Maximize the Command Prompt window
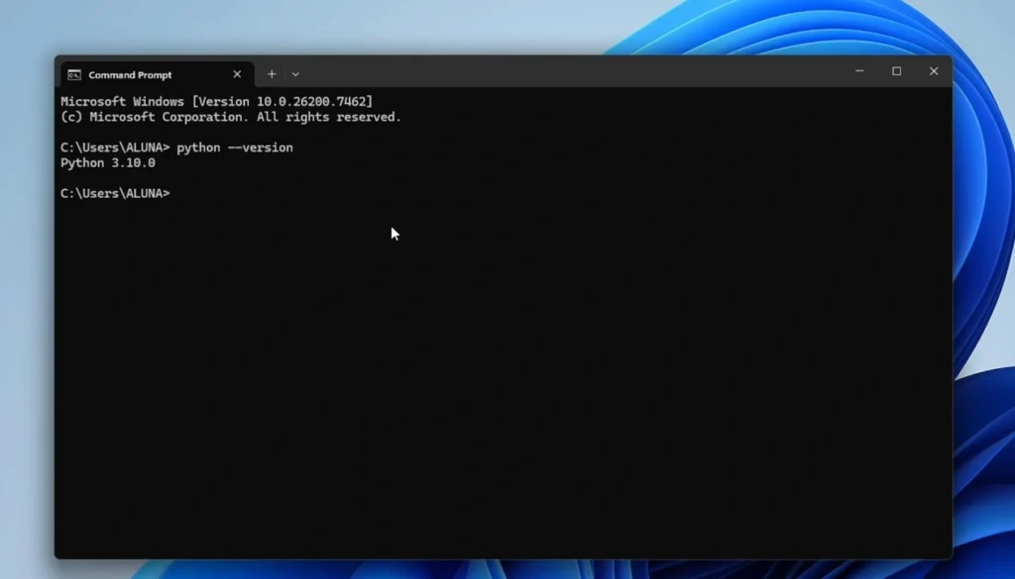The height and width of the screenshot is (579, 1015). pos(896,71)
